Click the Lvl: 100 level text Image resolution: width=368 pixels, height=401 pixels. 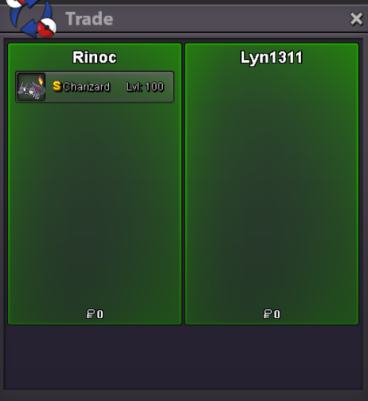pos(145,87)
